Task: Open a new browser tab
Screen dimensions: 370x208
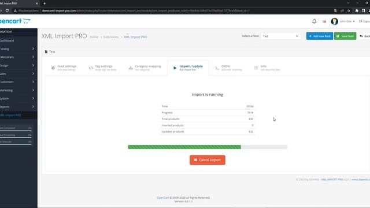Action: tap(45, 3)
